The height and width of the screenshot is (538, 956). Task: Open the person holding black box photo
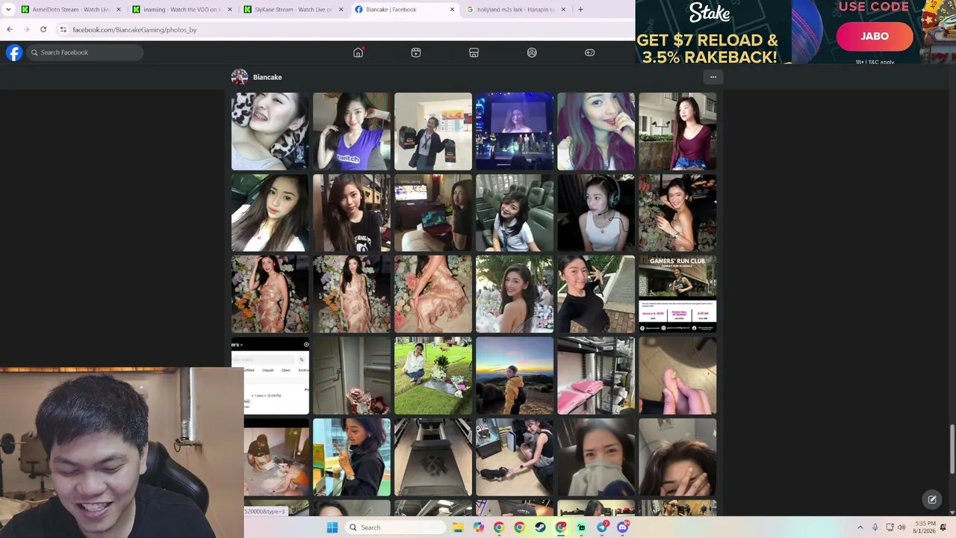tap(433, 132)
